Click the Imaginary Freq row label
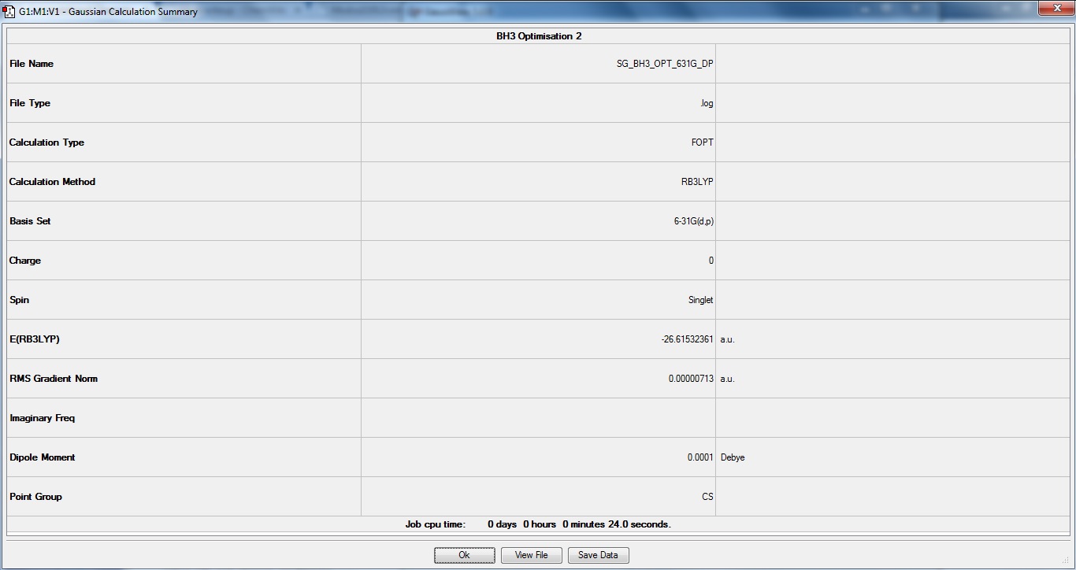Screen dimensions: 1076x570 (x=42, y=418)
